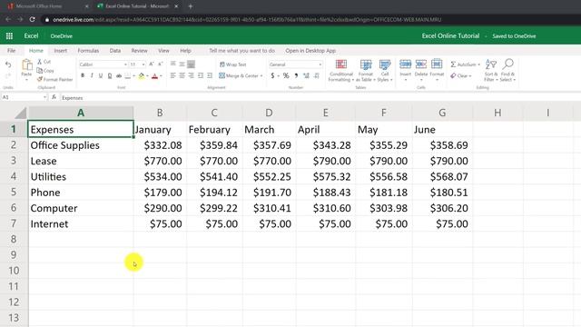Viewport: 581px width, 327px height.
Task: Open the fill color dropdown arrow
Action: pyautogui.click(x=147, y=76)
